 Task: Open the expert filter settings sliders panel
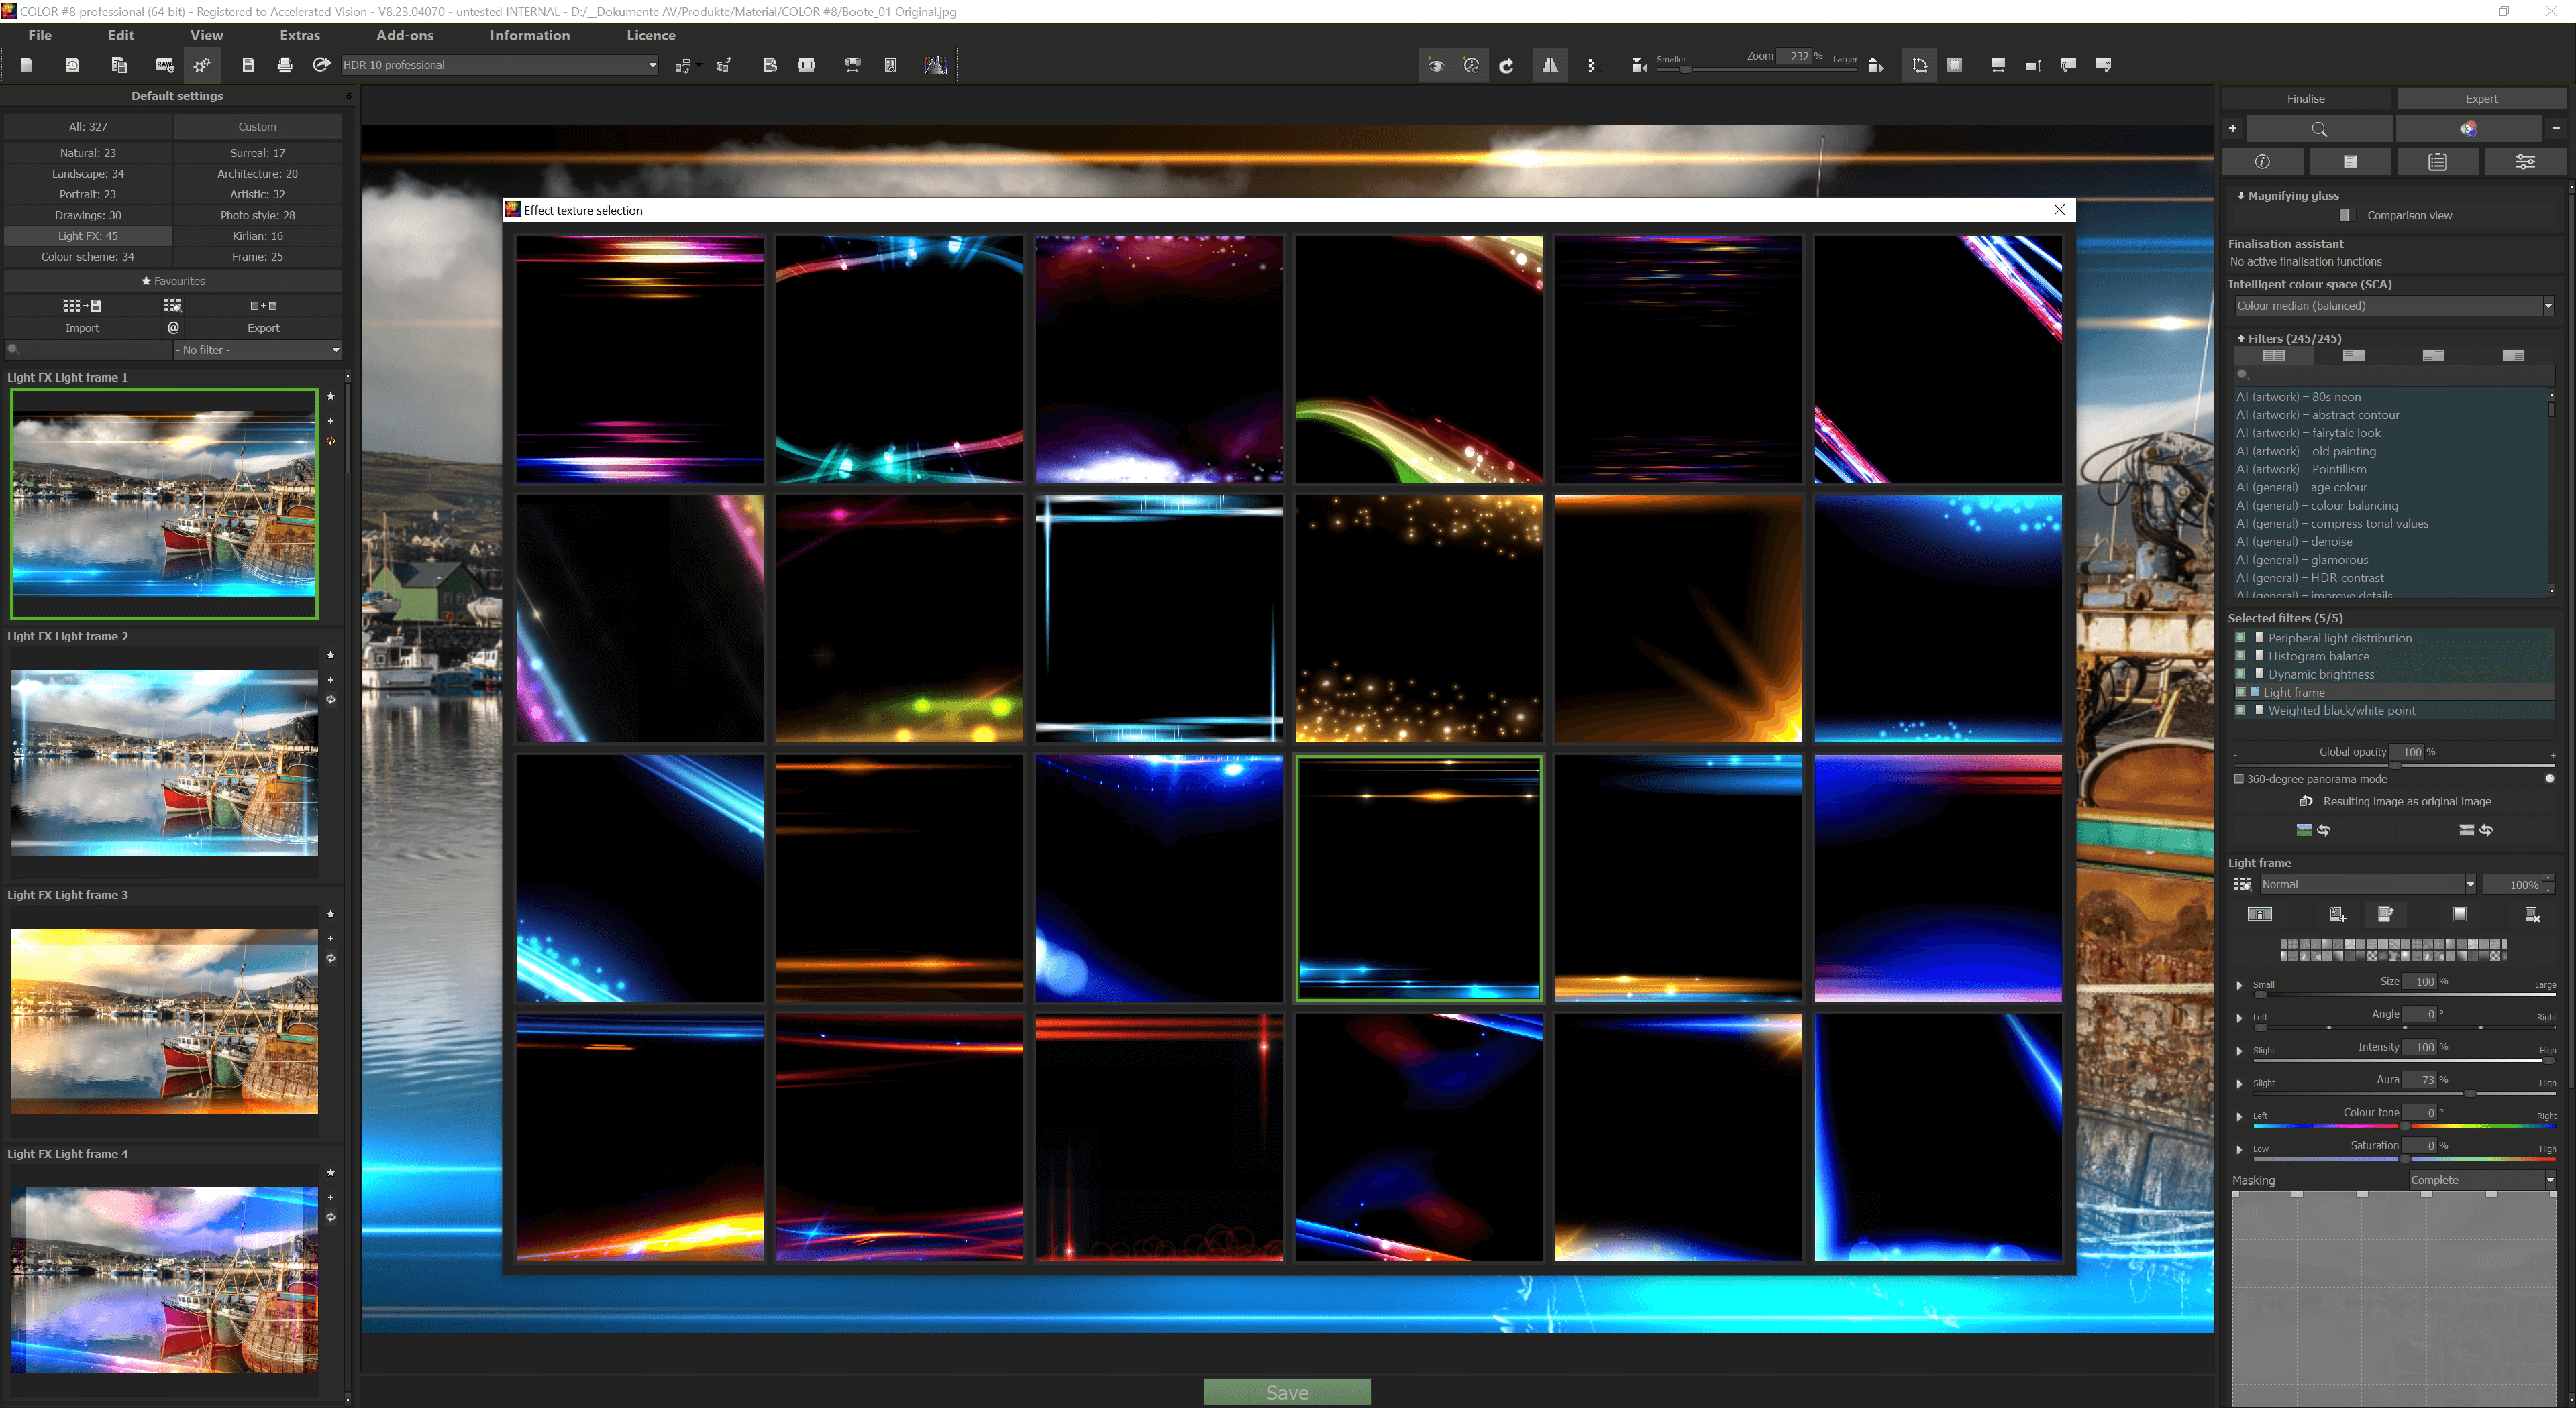click(2525, 161)
